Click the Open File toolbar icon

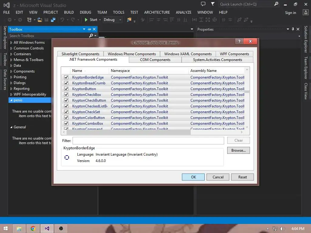coord(40,20)
